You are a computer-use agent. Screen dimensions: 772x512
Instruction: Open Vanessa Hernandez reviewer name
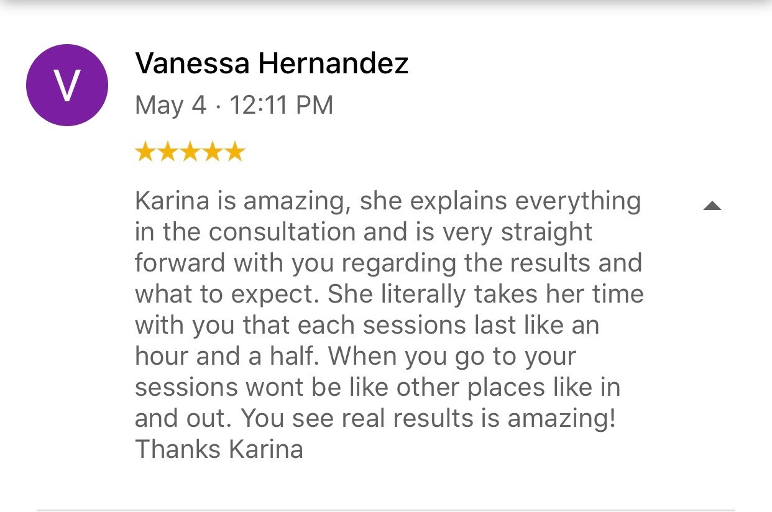(272, 63)
